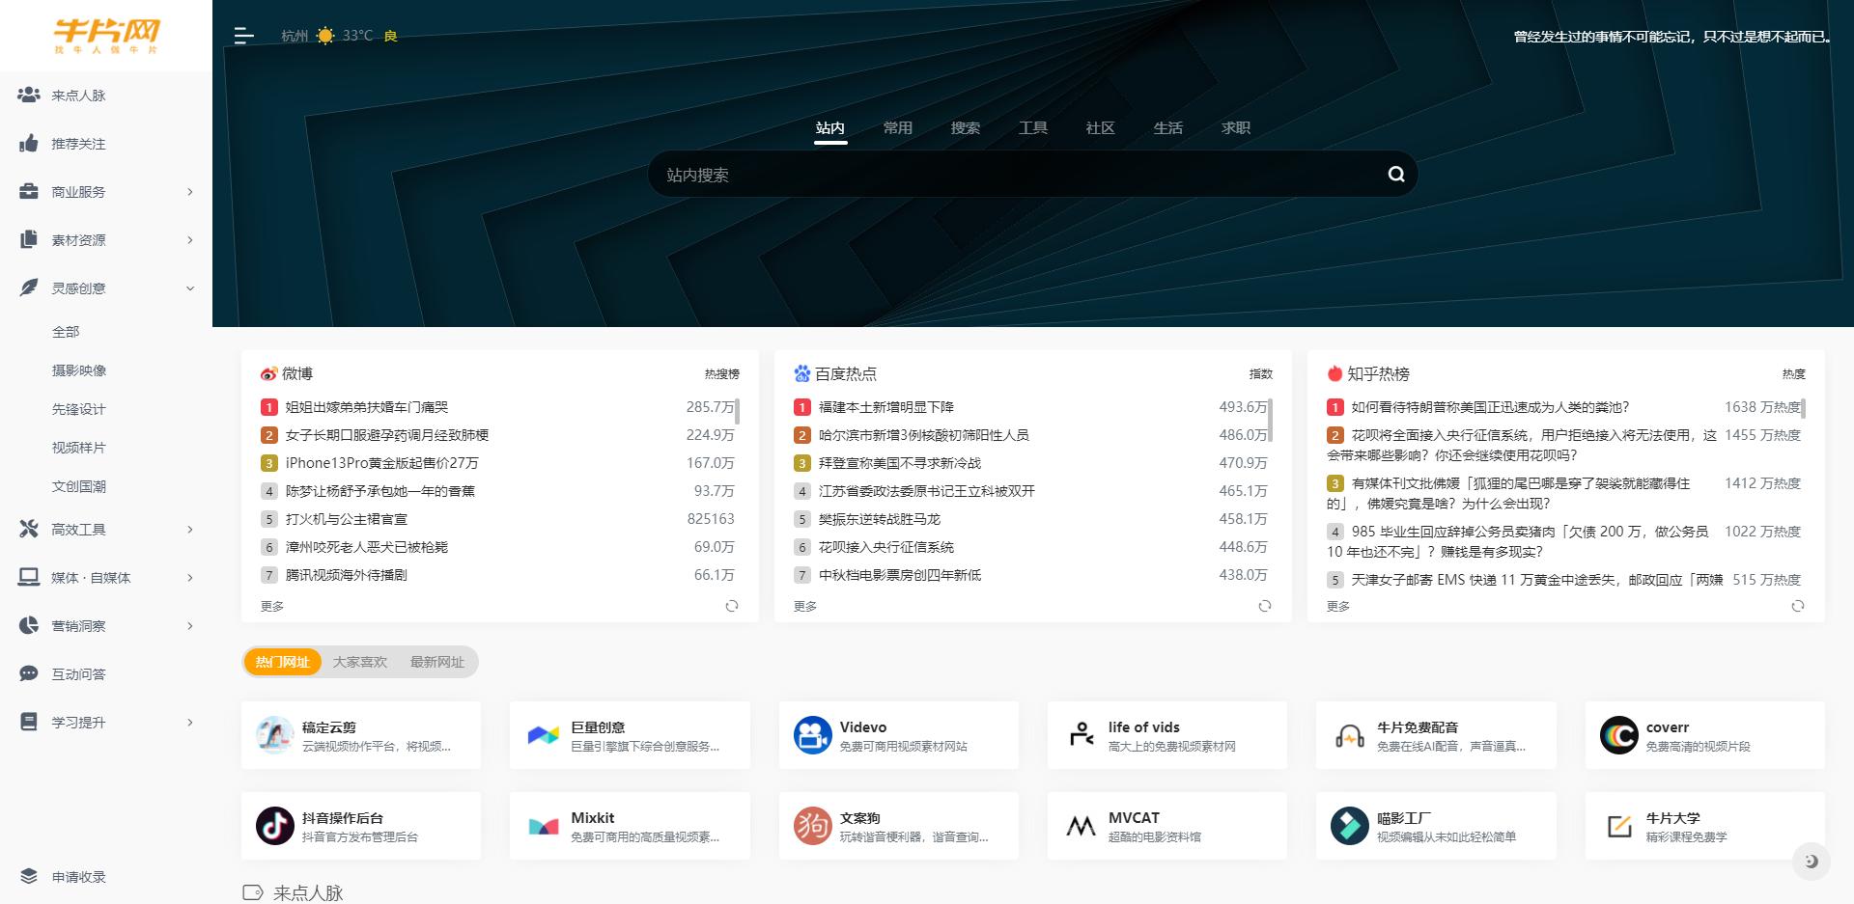
Task: Open 更多 under the 微博 list
Action: (271, 606)
